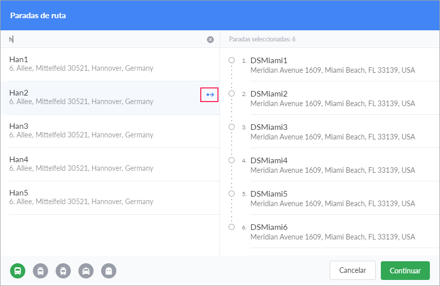Click the circle marker beside DSMiami5
Viewport: 440px width, 286px height.
[232, 194]
